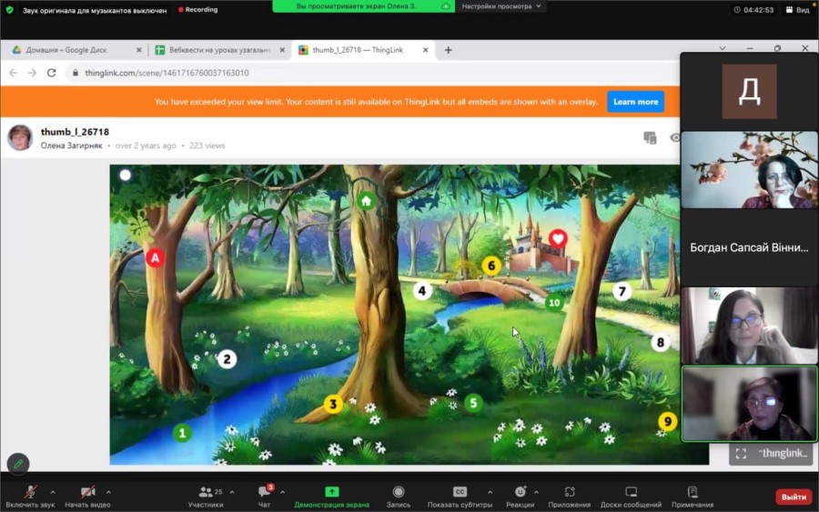
Task: Select the Д participant video tile
Action: point(750,92)
